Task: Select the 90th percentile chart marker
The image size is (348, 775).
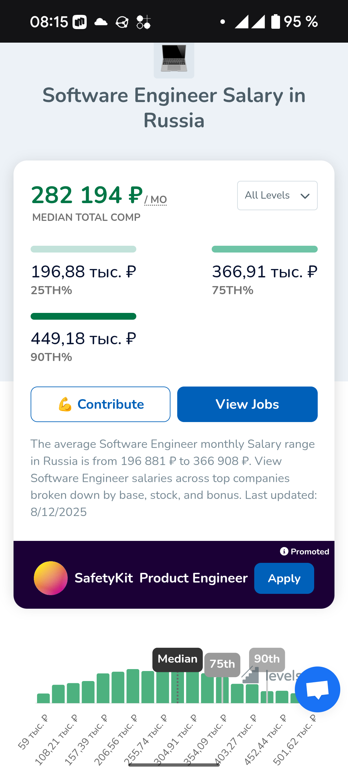Action: point(267,659)
